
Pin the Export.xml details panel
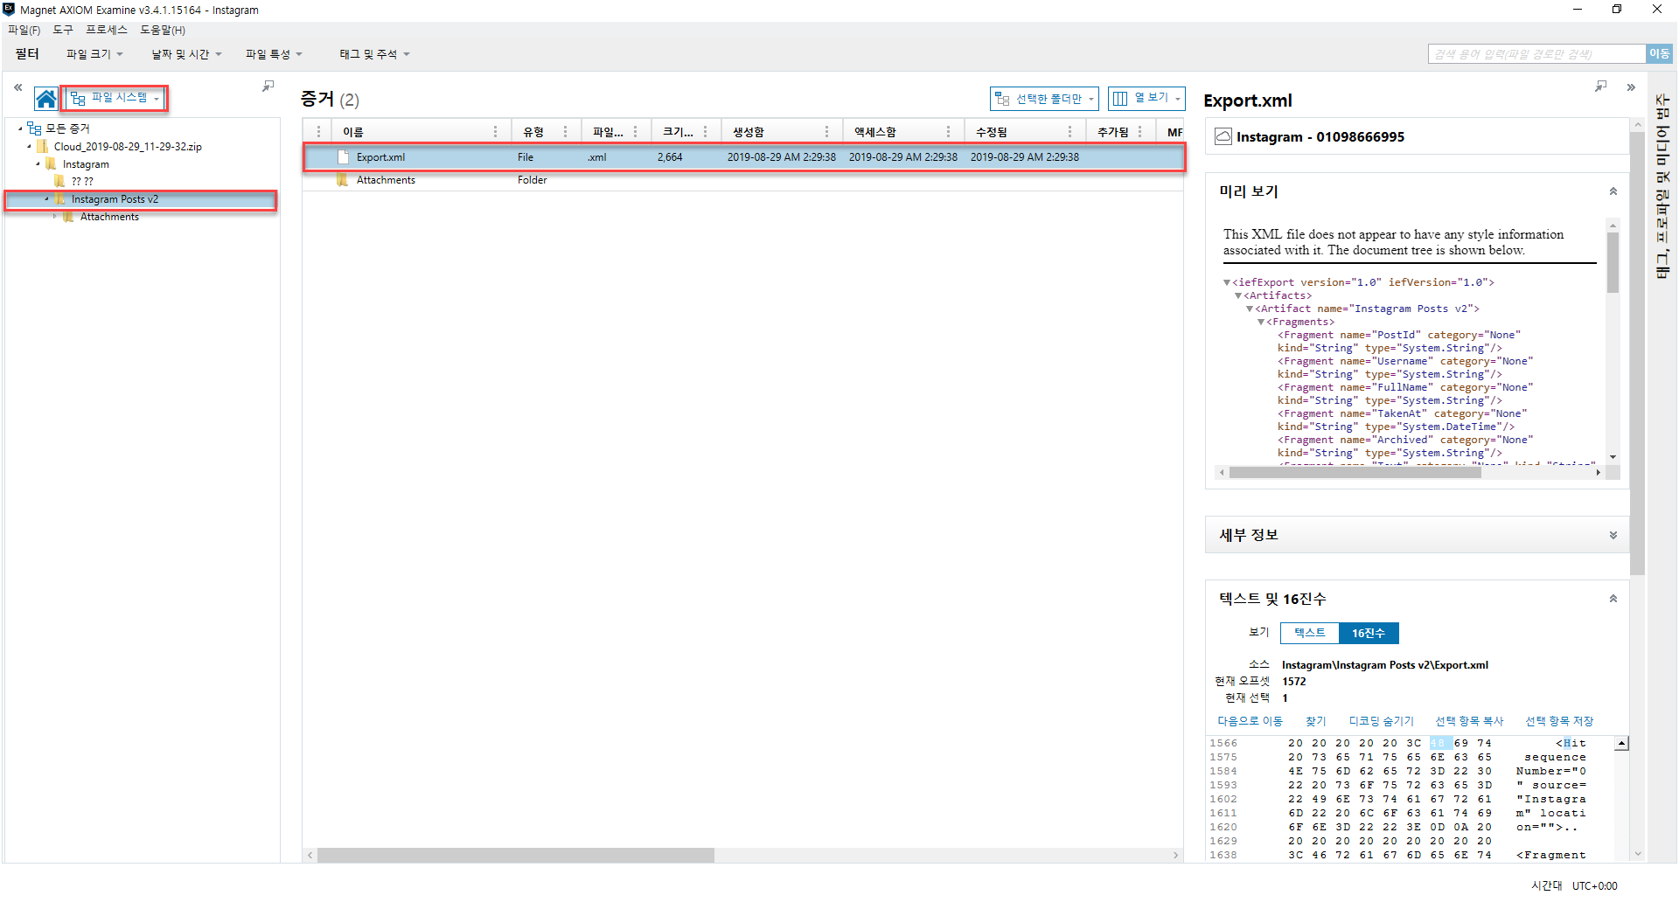tap(1600, 86)
